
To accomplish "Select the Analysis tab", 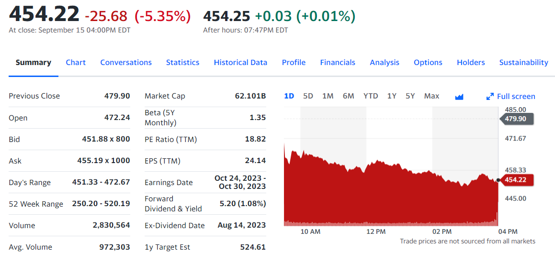I will pos(385,62).
